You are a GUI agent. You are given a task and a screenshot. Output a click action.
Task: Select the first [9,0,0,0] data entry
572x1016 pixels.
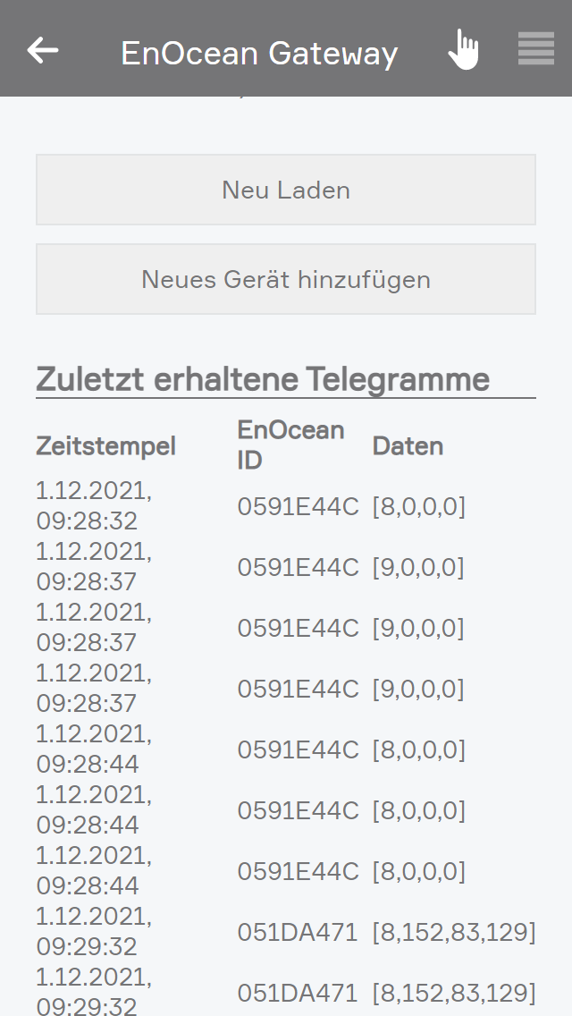(418, 568)
